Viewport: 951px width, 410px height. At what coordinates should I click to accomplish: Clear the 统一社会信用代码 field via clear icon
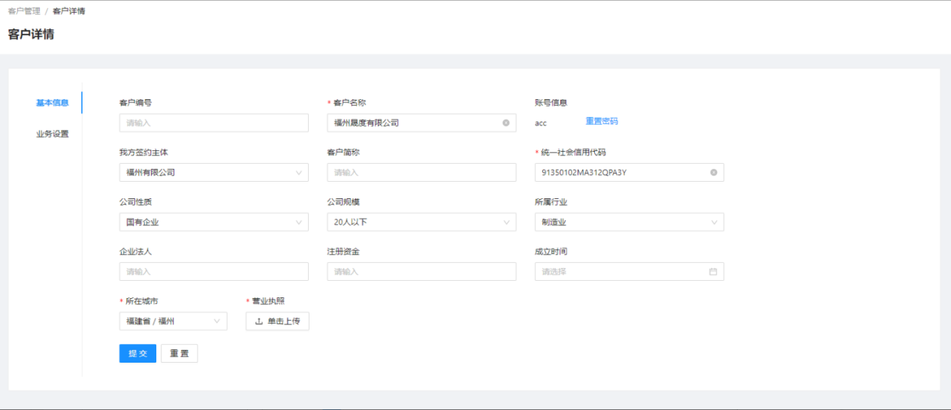(714, 173)
